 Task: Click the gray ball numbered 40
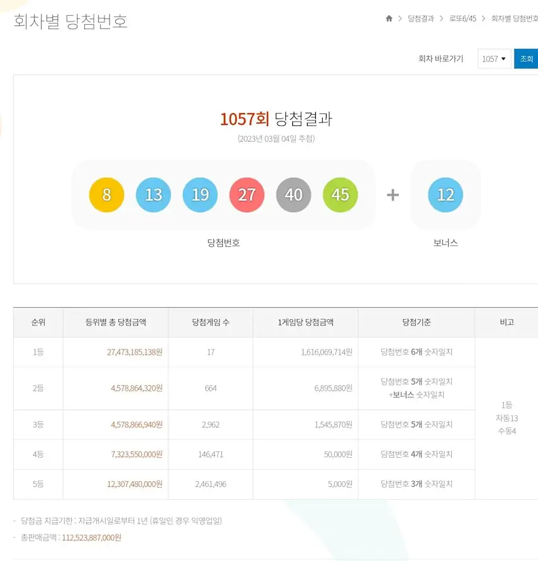[x=294, y=195]
